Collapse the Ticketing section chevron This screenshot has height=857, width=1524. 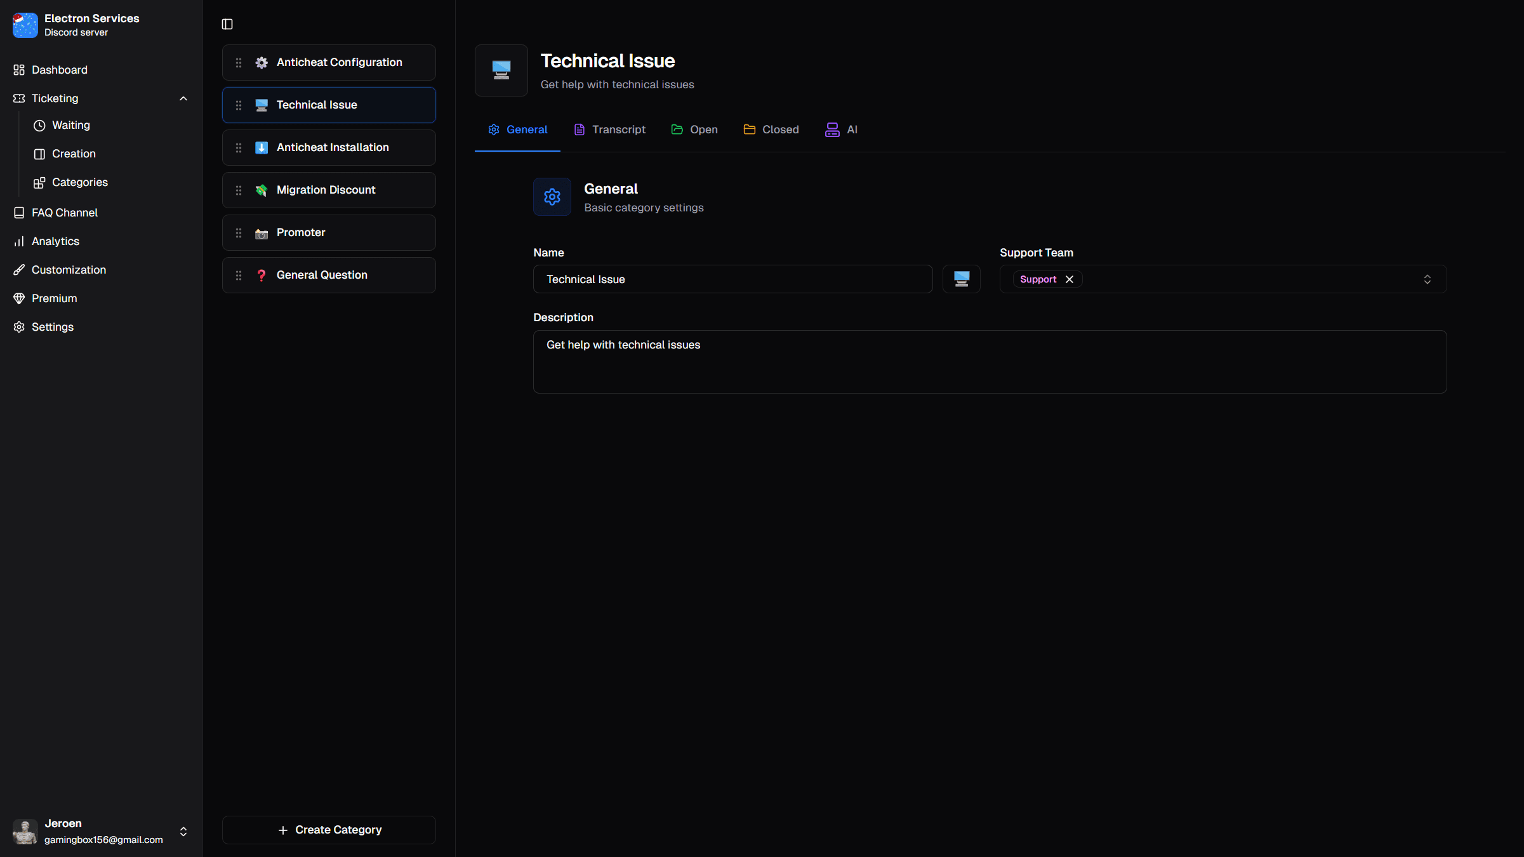point(183,98)
